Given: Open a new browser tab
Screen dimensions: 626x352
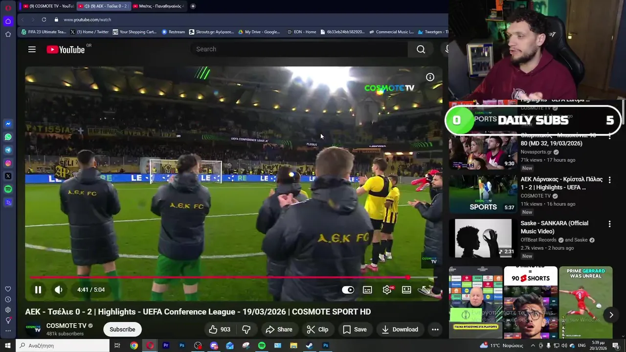Looking at the screenshot, I should pos(193,6).
